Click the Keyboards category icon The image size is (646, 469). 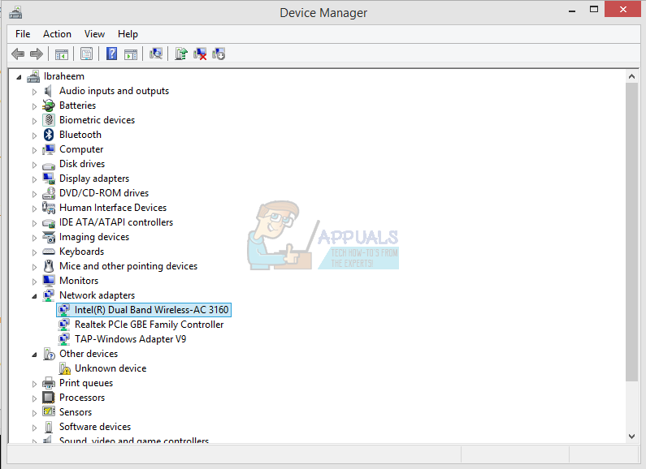(x=49, y=252)
